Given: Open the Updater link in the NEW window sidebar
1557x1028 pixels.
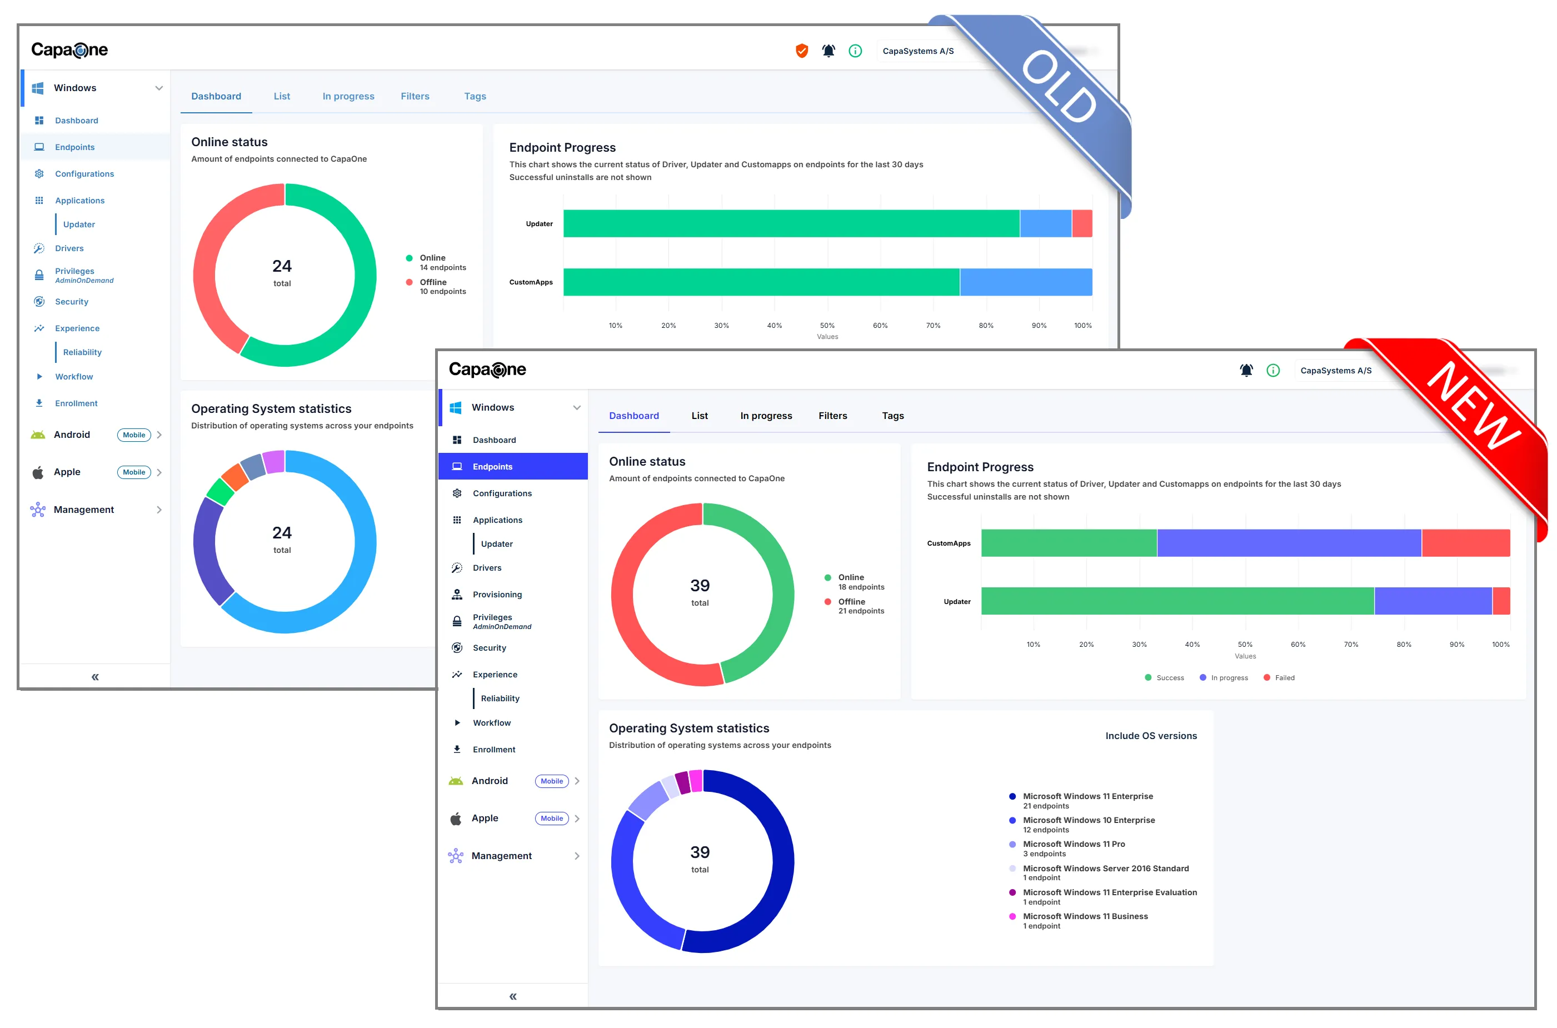Looking at the screenshot, I should [x=497, y=544].
